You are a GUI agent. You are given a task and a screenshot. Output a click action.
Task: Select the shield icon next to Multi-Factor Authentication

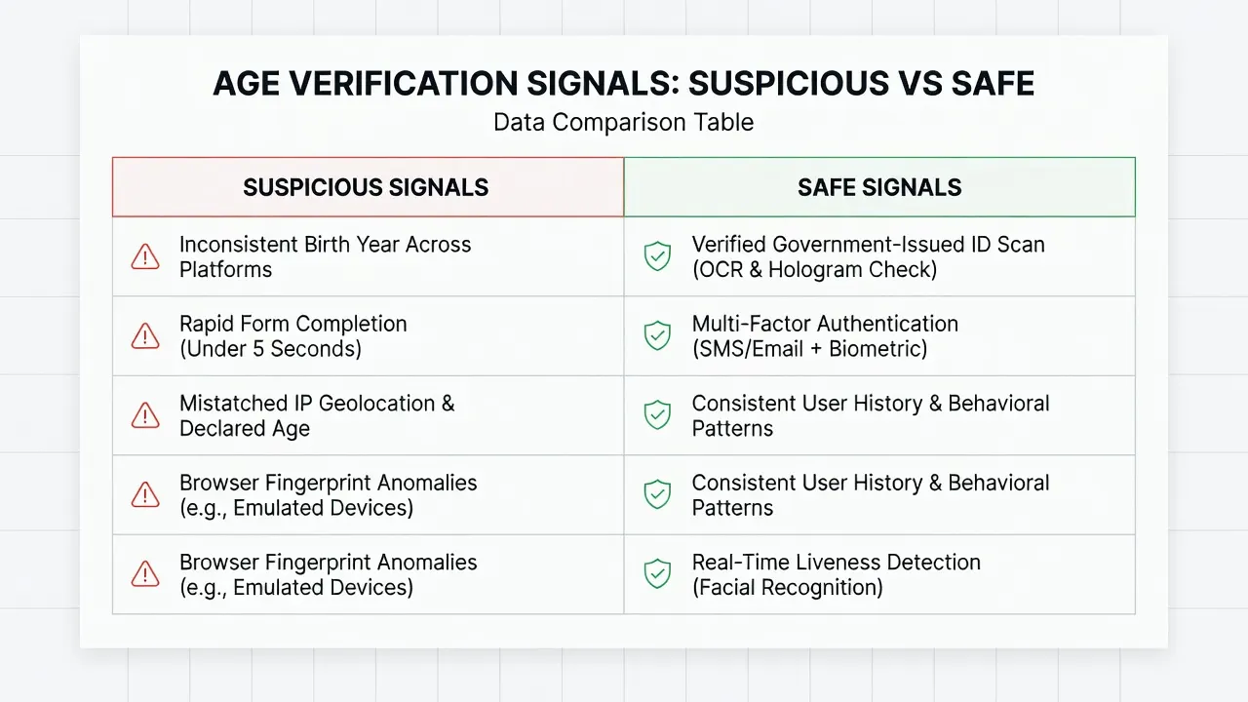click(658, 336)
